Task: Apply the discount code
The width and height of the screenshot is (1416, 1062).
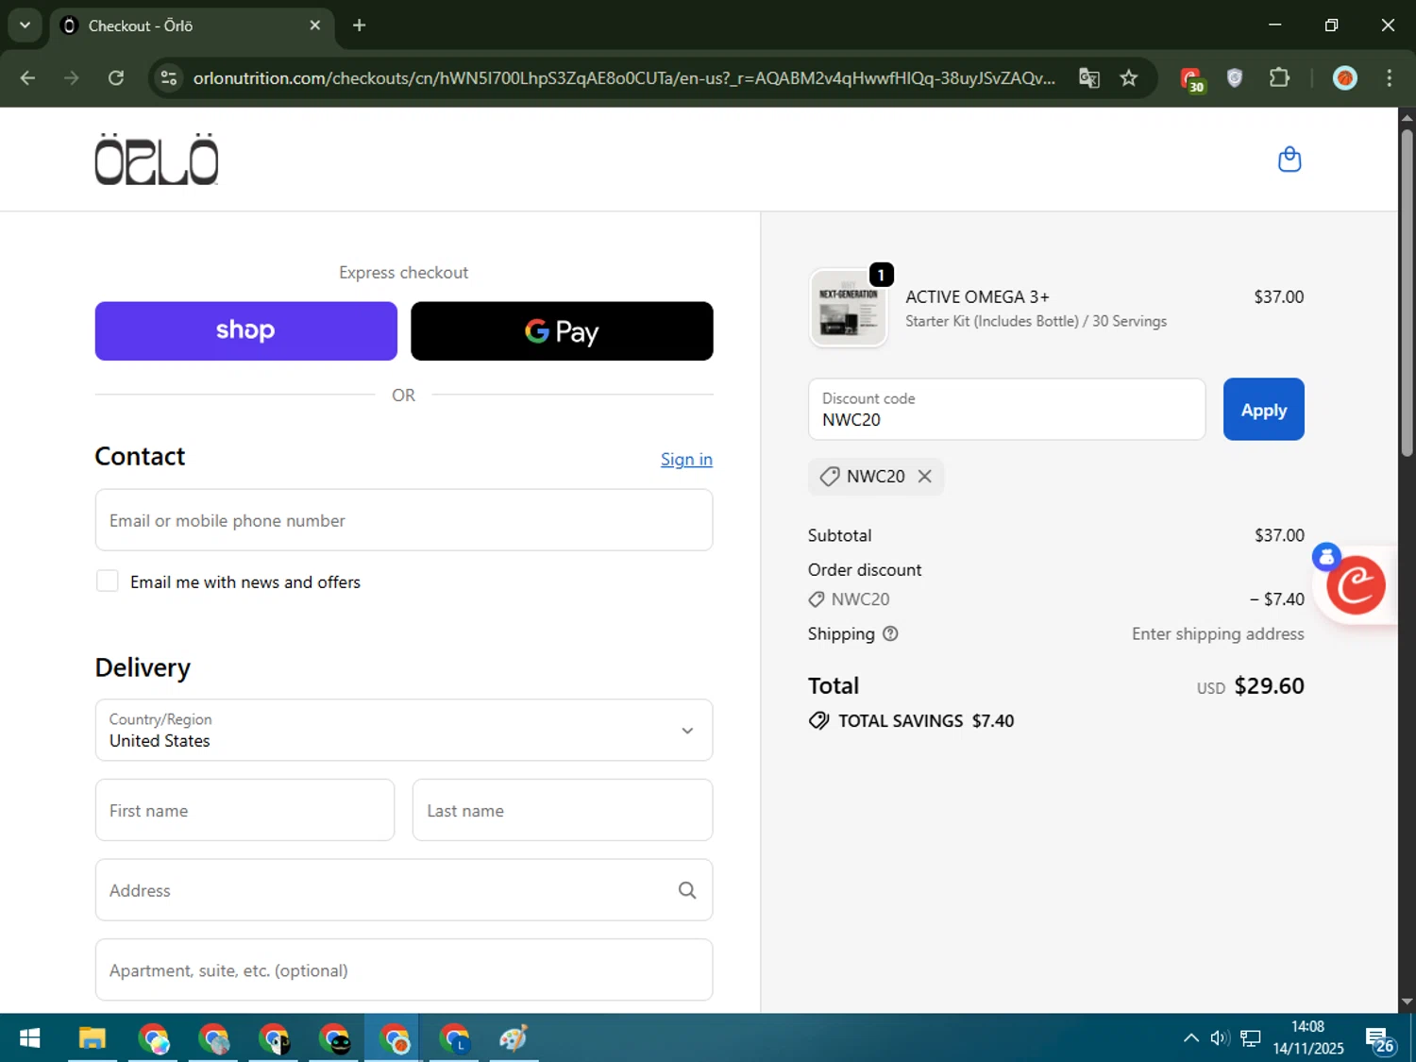Action: coord(1264,410)
